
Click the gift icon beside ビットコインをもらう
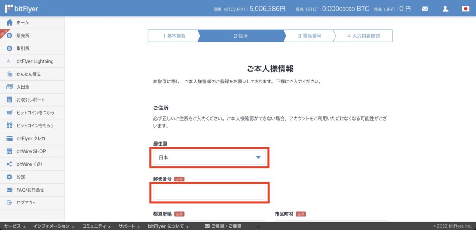coord(9,125)
